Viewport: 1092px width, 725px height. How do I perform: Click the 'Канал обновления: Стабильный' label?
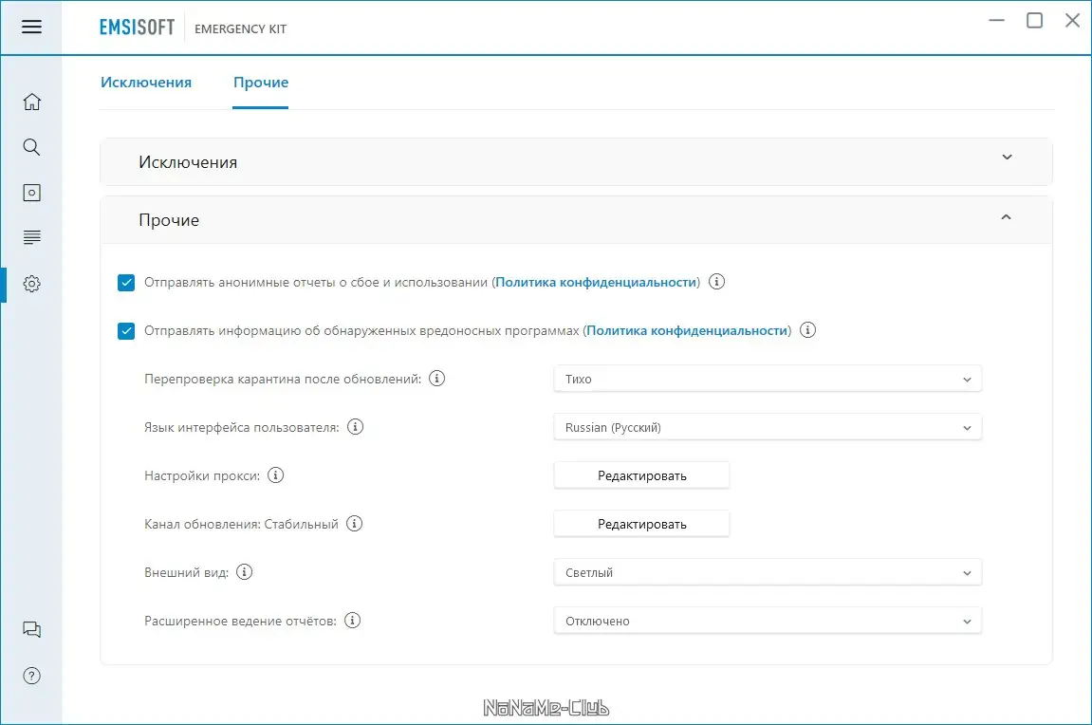241,525
